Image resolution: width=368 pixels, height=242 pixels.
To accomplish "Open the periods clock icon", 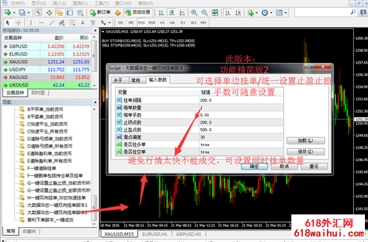I will [x=264, y=12].
